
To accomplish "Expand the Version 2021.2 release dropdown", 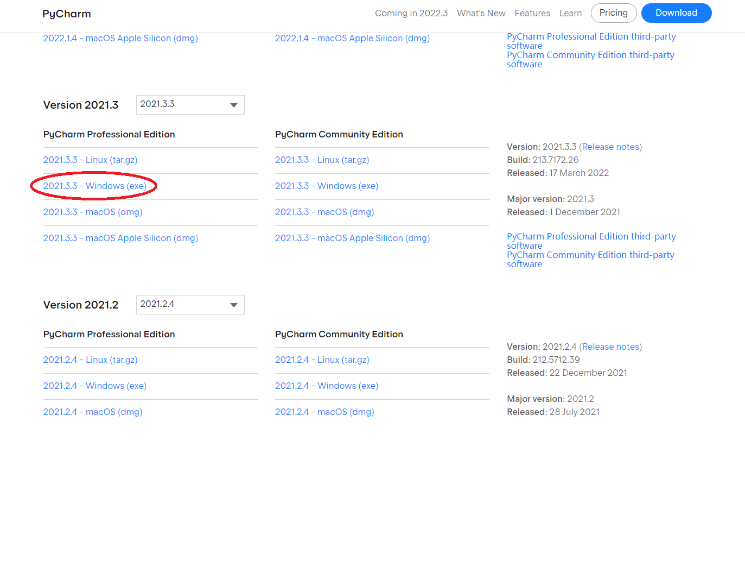I will pyautogui.click(x=190, y=305).
